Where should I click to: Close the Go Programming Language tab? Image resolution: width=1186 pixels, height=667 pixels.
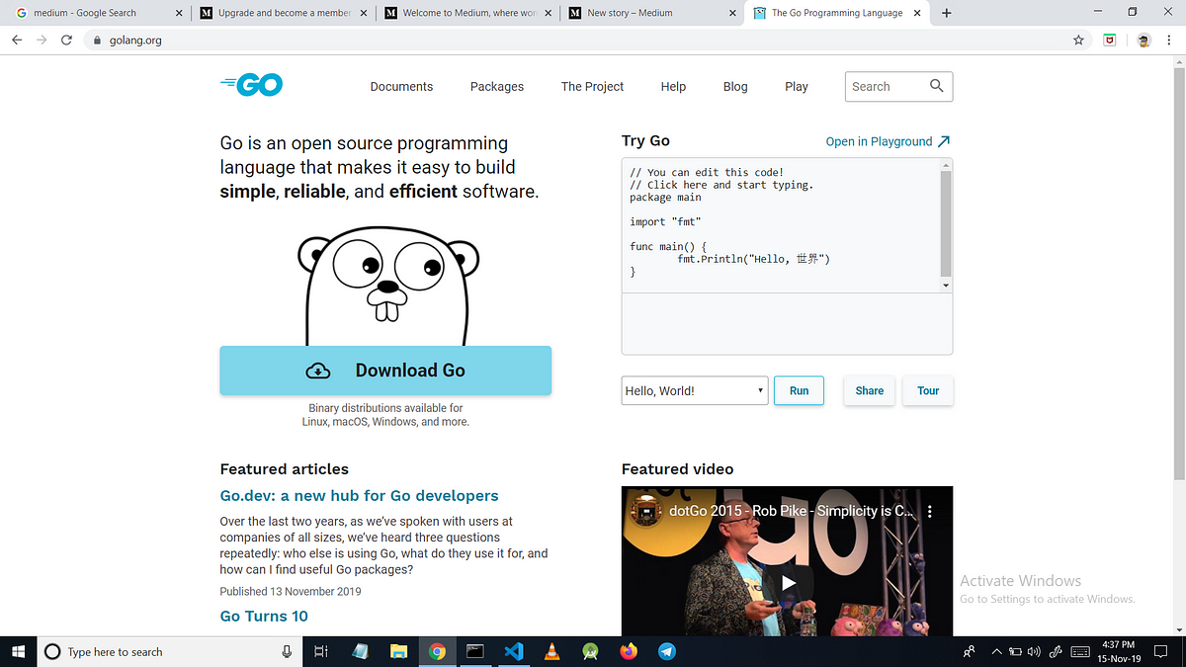[x=919, y=13]
